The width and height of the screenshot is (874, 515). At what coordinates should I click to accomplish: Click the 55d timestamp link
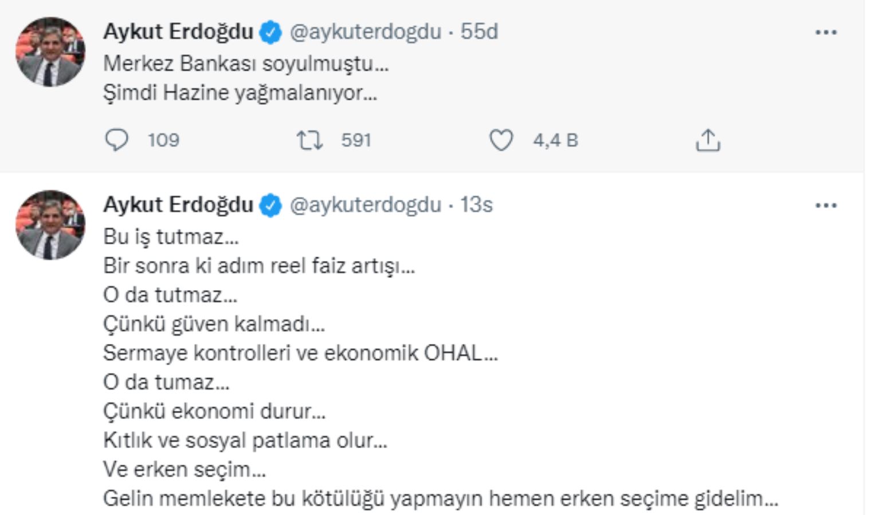click(480, 34)
